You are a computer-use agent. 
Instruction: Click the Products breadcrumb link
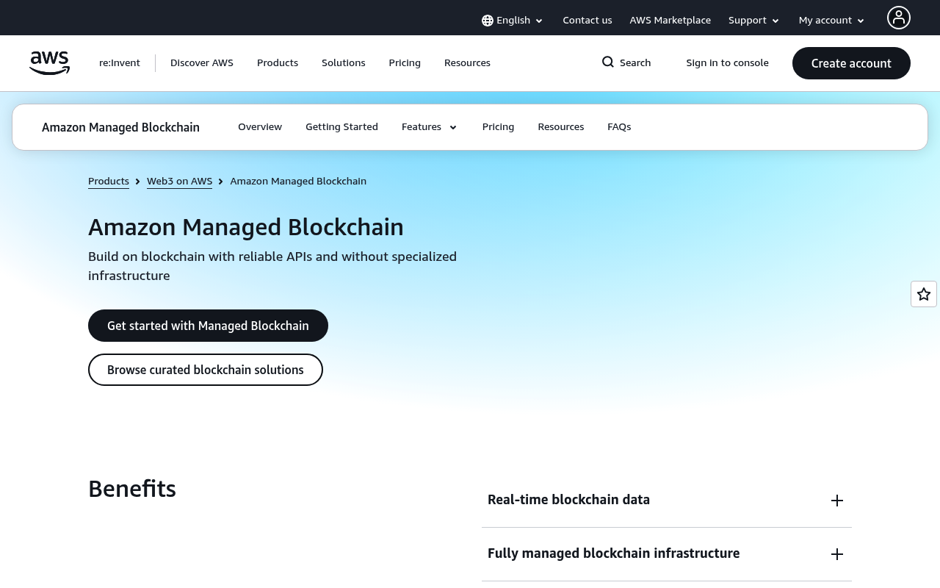[109, 181]
